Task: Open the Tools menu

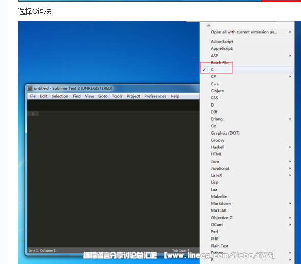Action: tap(117, 96)
